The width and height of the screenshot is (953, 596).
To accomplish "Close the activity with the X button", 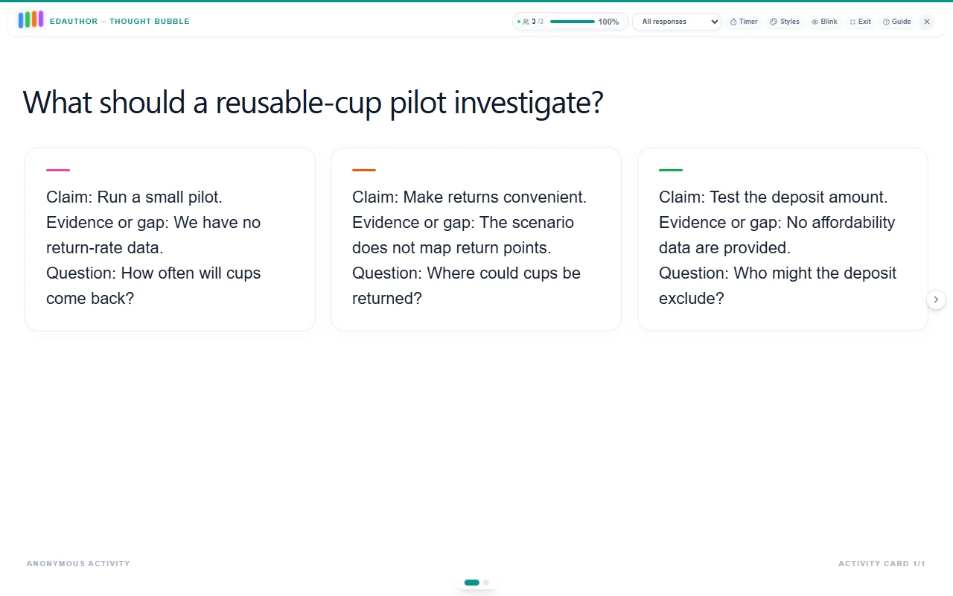I will click(x=927, y=22).
